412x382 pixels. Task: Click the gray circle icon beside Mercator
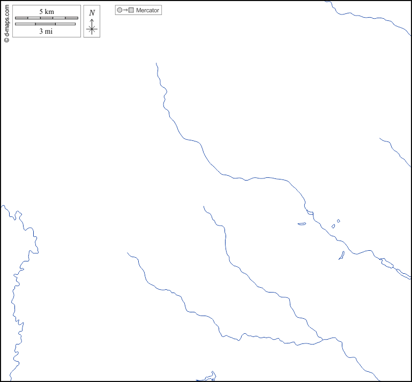[119, 10]
